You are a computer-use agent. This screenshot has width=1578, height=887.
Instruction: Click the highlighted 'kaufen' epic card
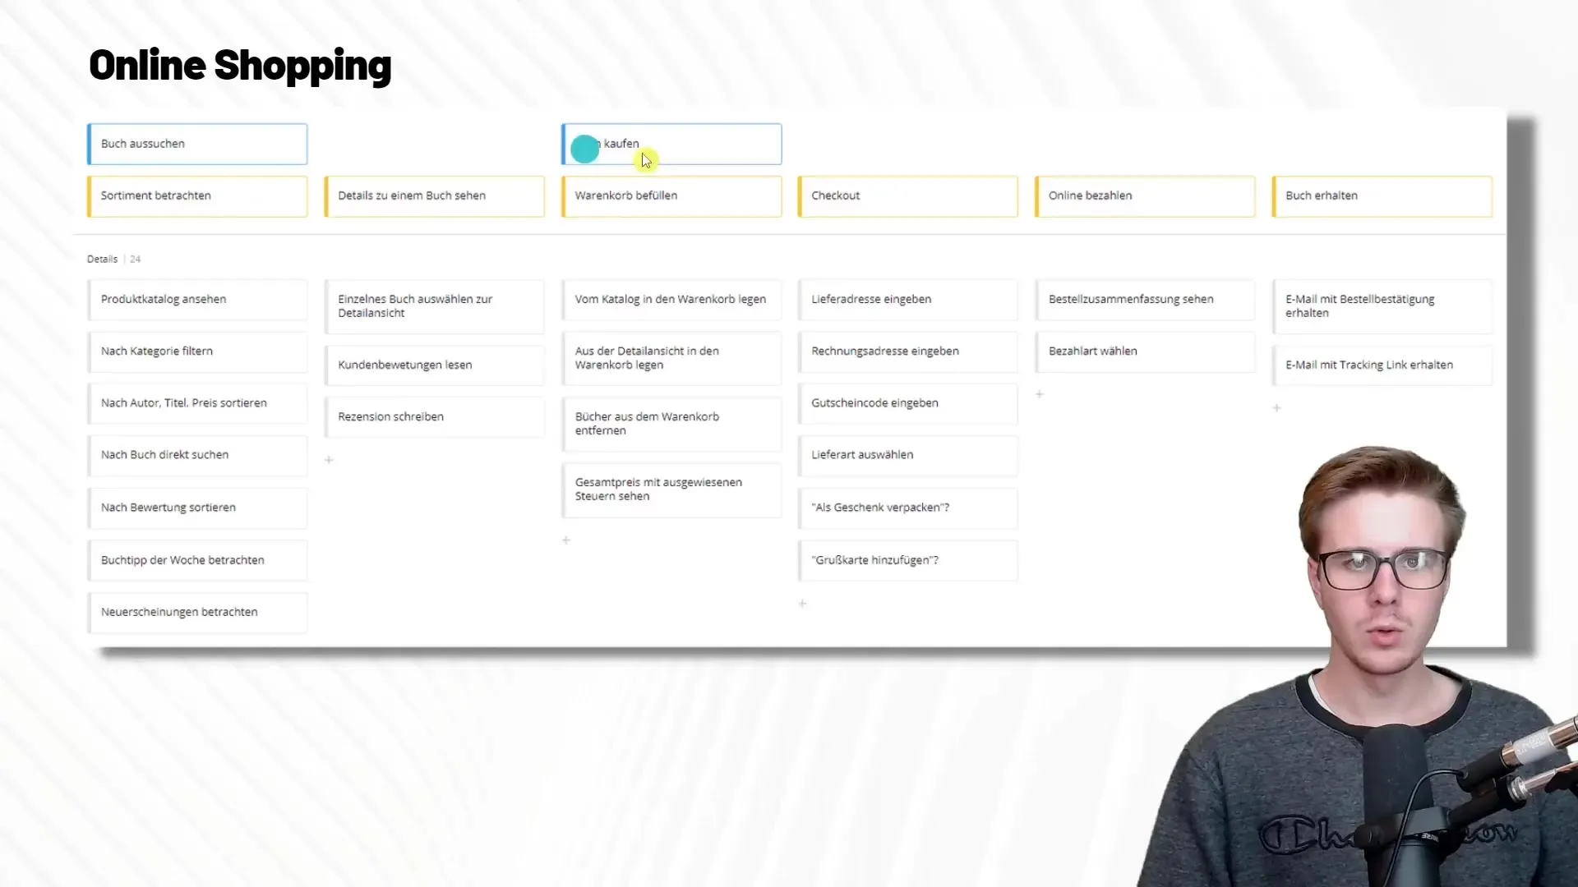click(671, 143)
